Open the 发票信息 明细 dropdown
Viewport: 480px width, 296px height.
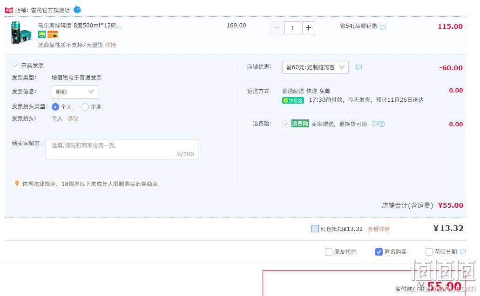coord(74,92)
